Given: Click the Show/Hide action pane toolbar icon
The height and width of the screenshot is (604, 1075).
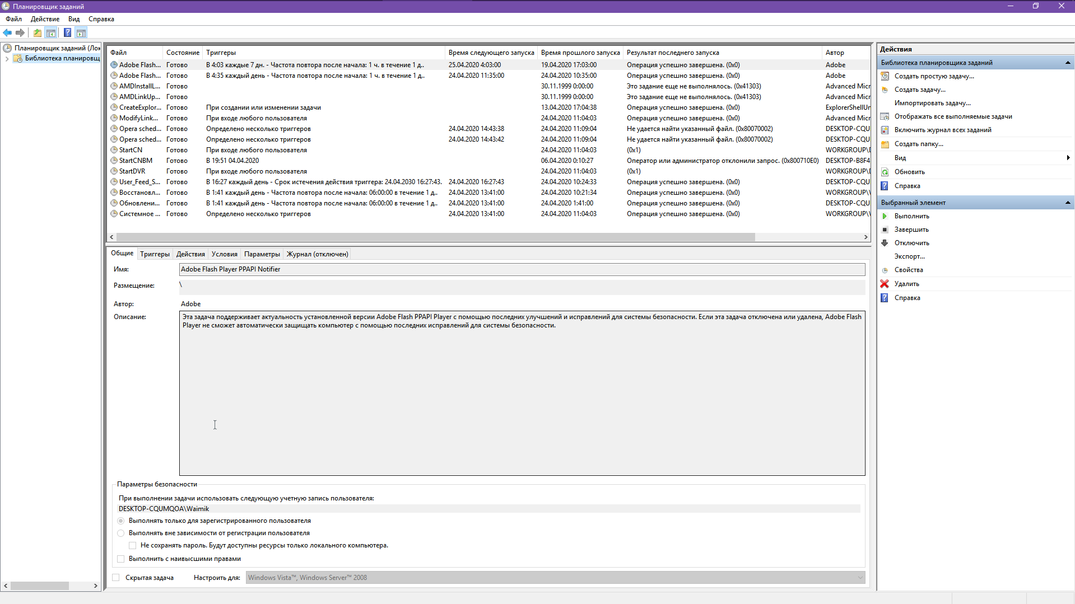Looking at the screenshot, I should 81,32.
